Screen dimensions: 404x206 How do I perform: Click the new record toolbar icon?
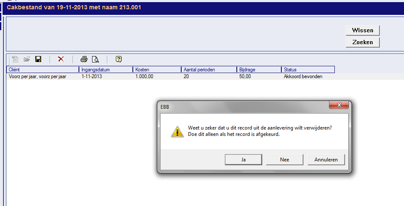tap(15, 59)
